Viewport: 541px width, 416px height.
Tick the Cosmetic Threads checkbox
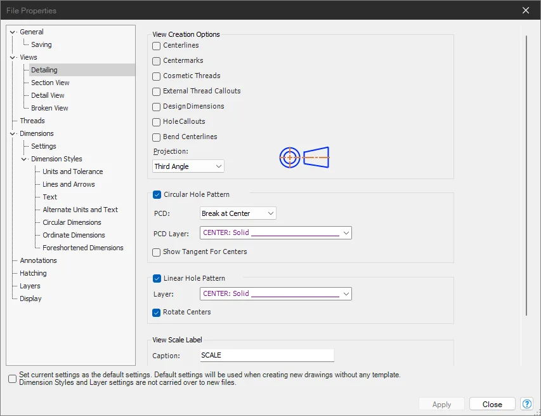tap(156, 76)
